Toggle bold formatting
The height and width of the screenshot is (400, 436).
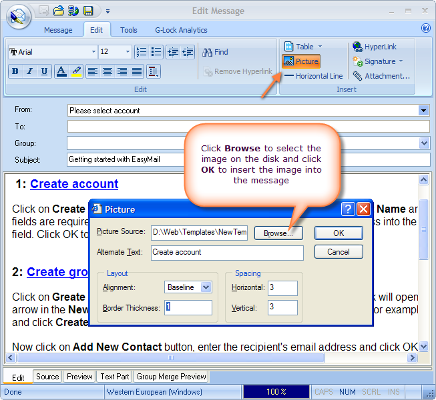(x=15, y=71)
